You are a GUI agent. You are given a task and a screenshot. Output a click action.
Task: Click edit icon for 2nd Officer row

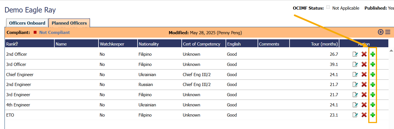[x=355, y=54]
